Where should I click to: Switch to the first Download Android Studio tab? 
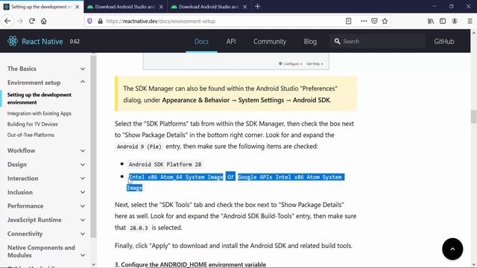125,7
